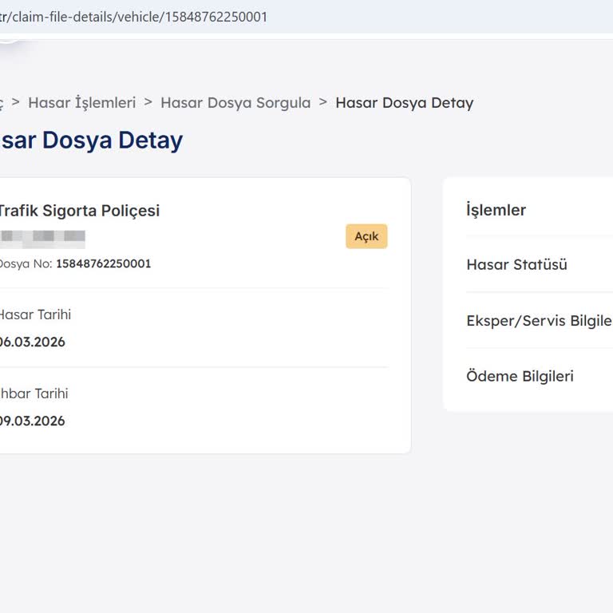Select the 06.03.2026 damage date
Image resolution: width=613 pixels, height=613 pixels.
click(x=32, y=342)
